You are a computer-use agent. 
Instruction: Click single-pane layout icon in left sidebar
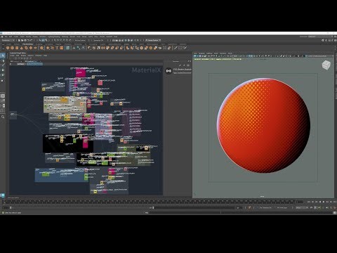(x=3, y=96)
